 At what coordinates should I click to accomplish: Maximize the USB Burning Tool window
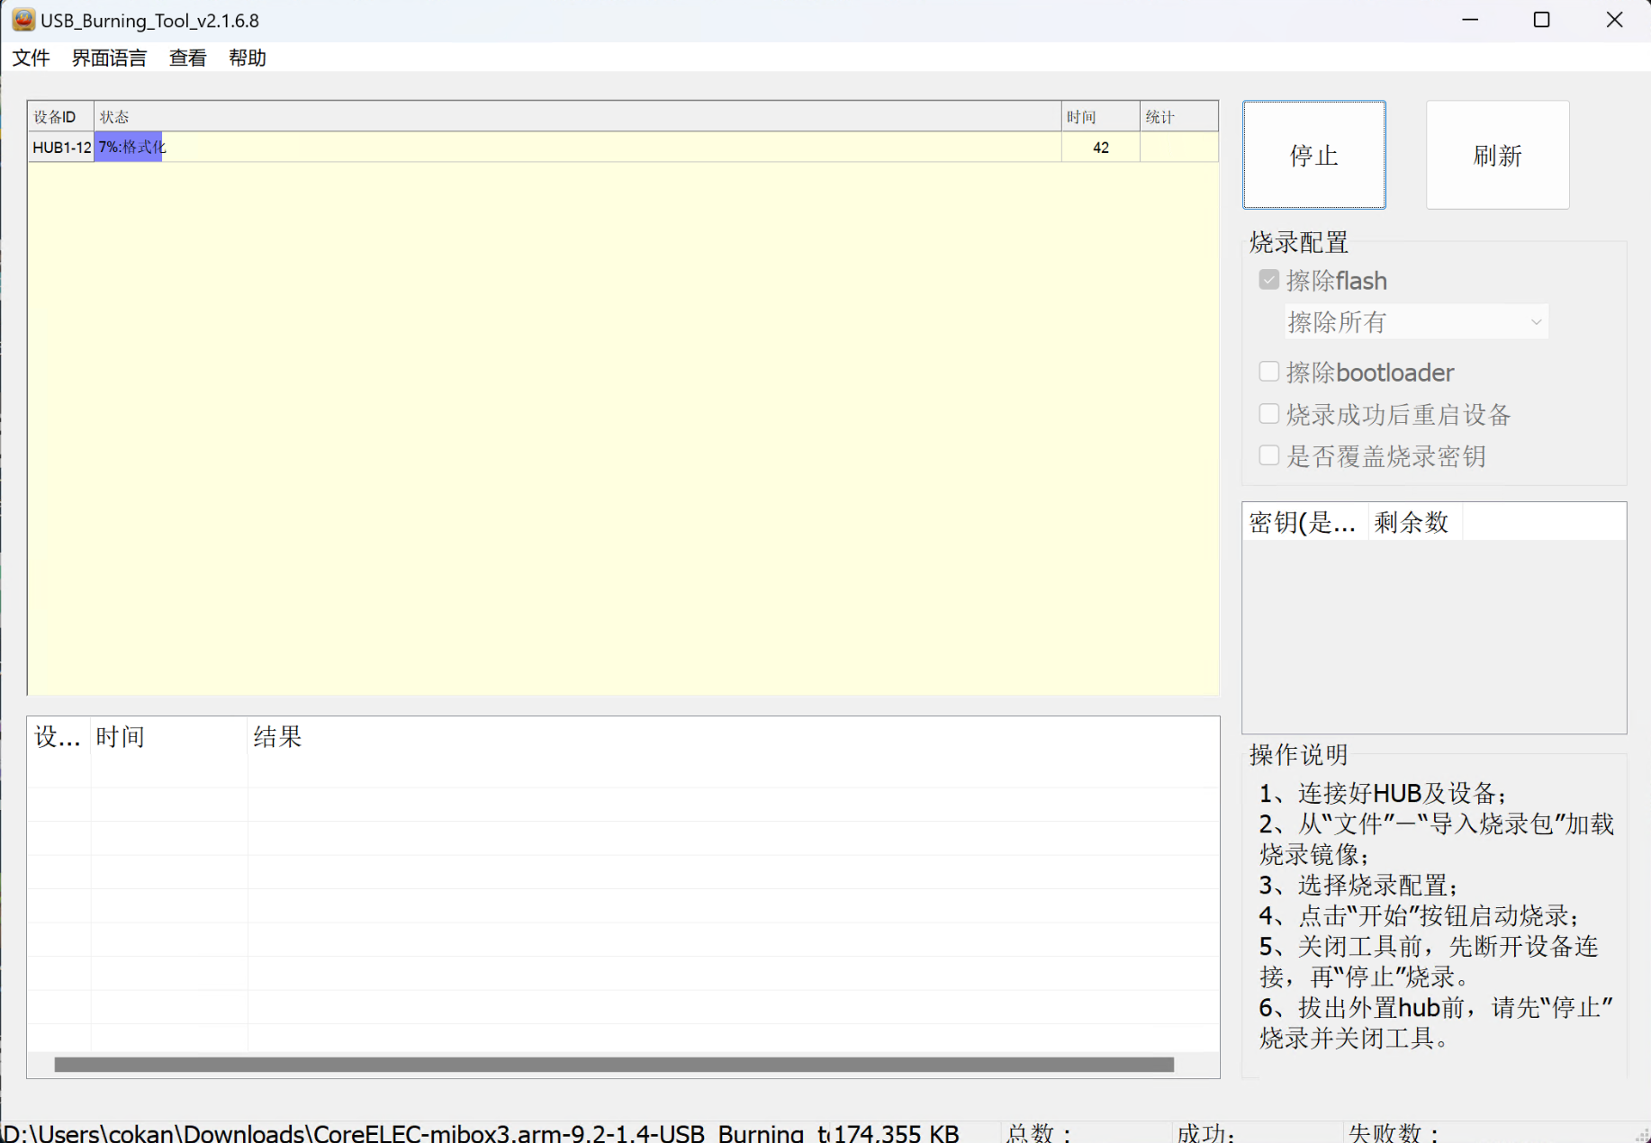tap(1541, 20)
